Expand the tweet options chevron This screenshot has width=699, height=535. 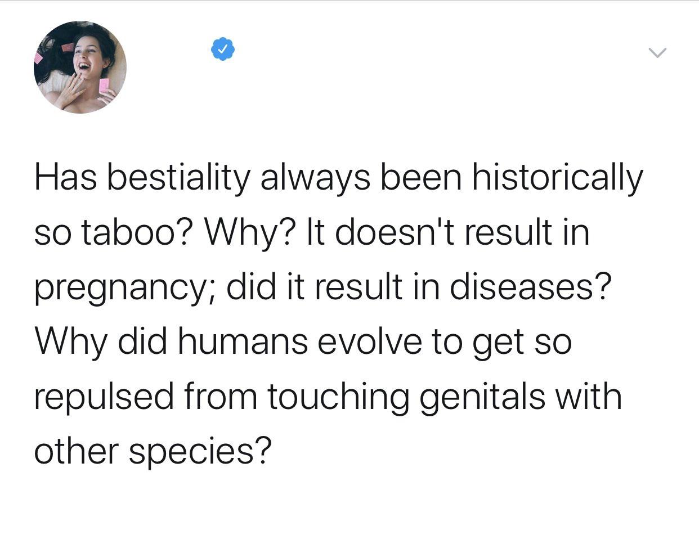[657, 53]
